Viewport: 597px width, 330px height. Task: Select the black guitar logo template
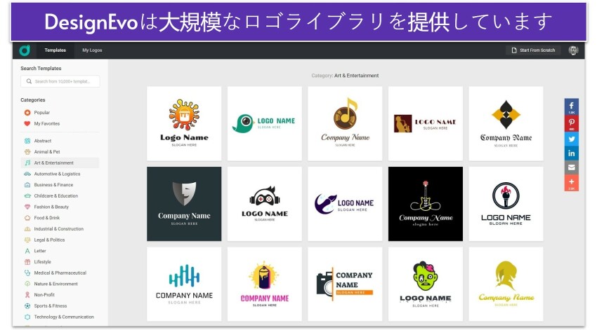(425, 203)
